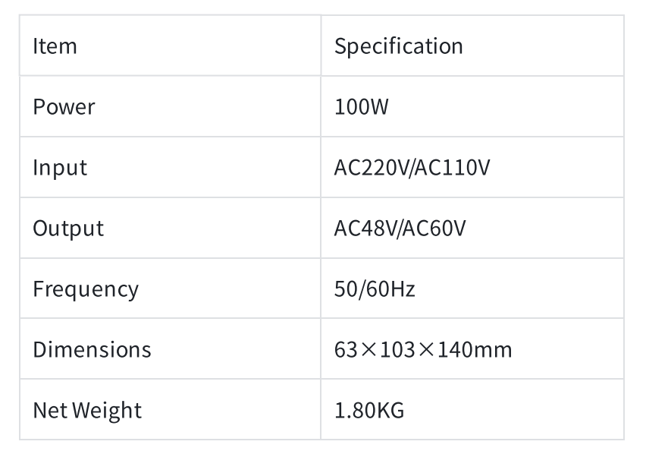Select the Output row label
This screenshot has width=646, height=454.
click(68, 229)
